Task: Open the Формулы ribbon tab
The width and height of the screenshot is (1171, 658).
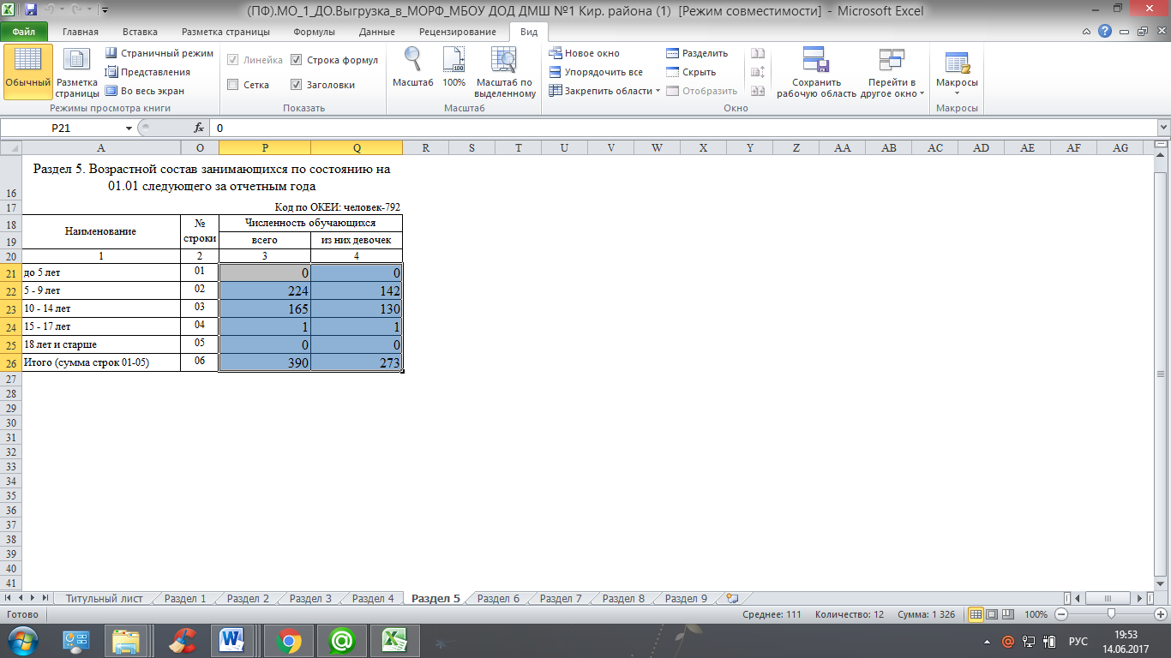Action: 314,32
